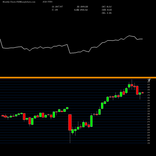Click the low value reading "383.54"

point(84,10)
